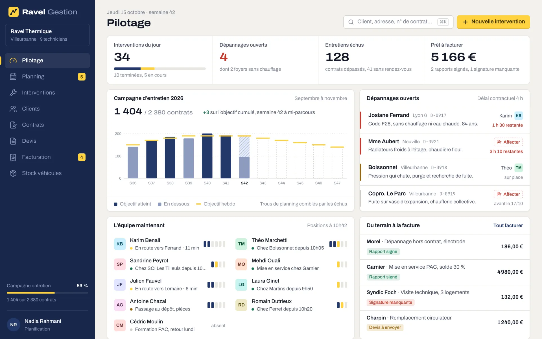
Task: Click the 4 980,00 € amount for Garnier
Action: coord(510,272)
